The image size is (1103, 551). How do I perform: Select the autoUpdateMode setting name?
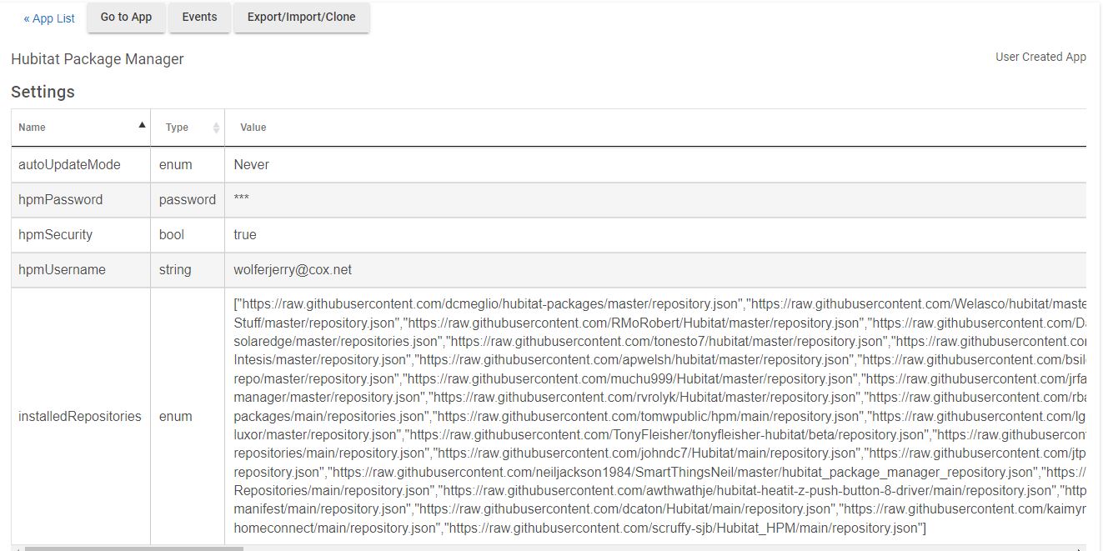[x=69, y=165]
